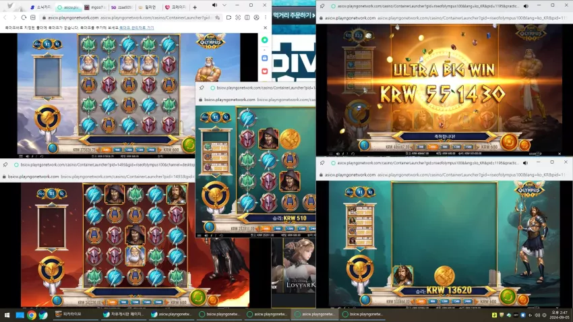The image size is (573, 322).
Task: Toggle tab audio mute in the tabbed browser
Action: (x=214, y=5)
